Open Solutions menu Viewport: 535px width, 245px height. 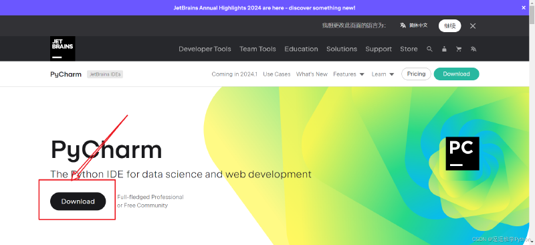tap(342, 49)
